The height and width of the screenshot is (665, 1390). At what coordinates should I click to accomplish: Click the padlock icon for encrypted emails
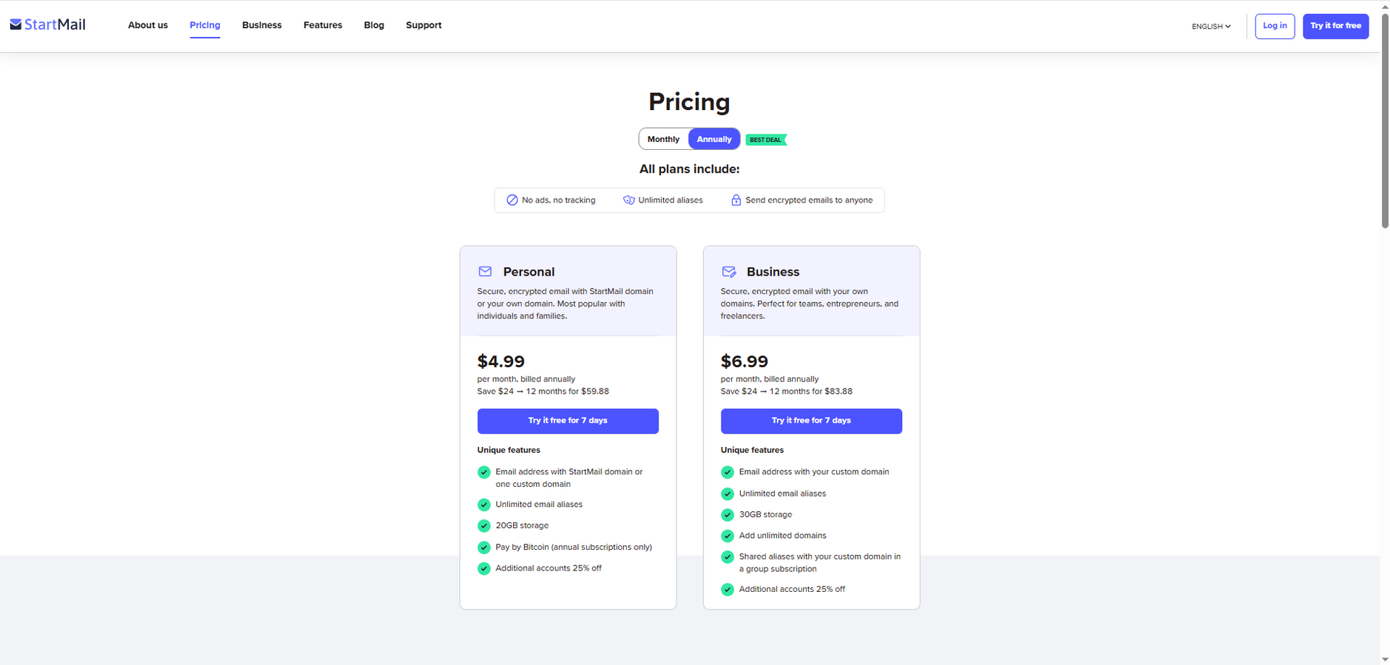click(736, 200)
